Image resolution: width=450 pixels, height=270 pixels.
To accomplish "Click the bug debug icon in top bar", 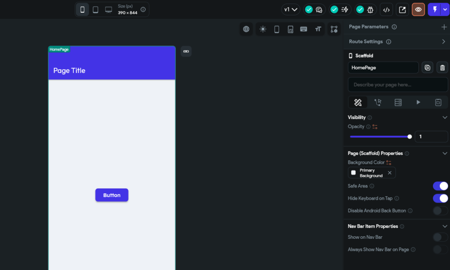I will pyautogui.click(x=366, y=10).
